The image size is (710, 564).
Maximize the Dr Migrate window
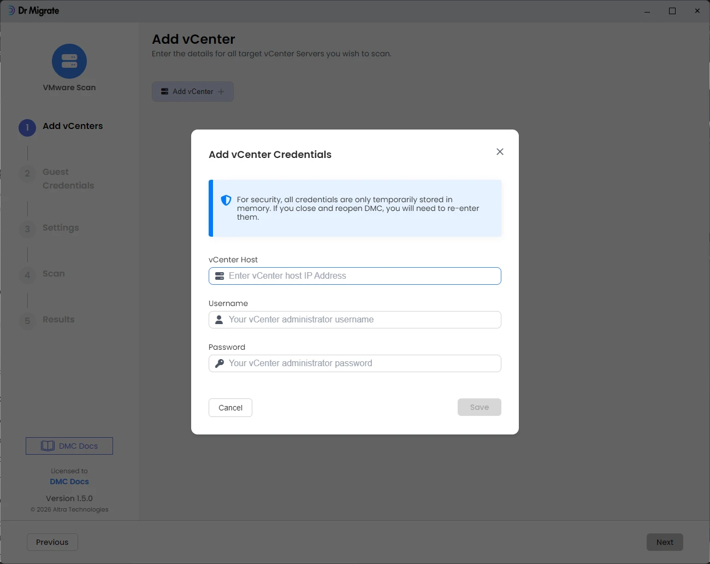(x=672, y=11)
